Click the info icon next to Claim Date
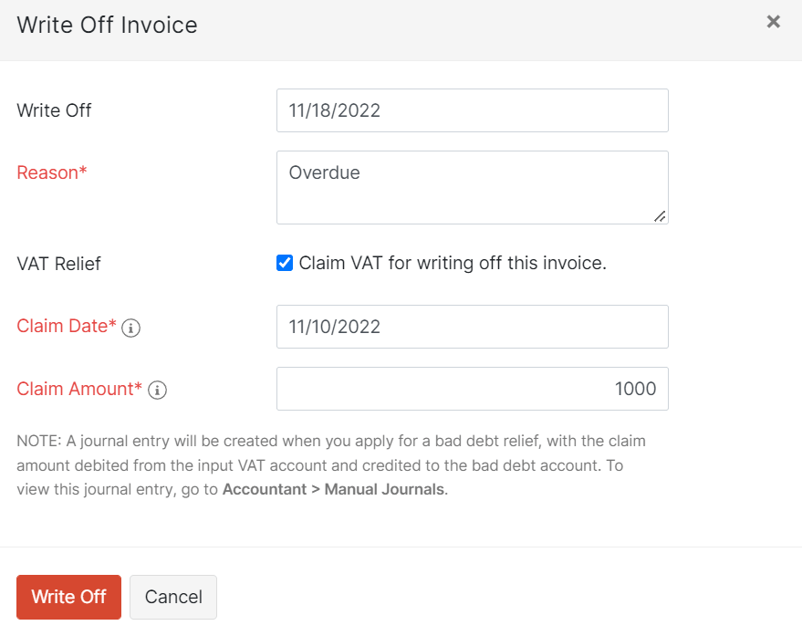 (130, 328)
